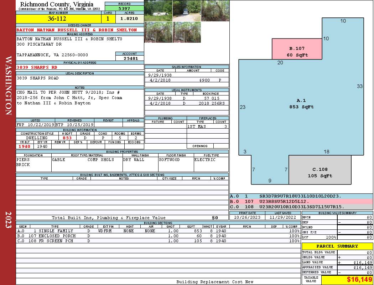Click reviewed date BTP 10/25/2019
The width and height of the screenshot is (374, 285).
pyautogui.click(x=74, y=124)
